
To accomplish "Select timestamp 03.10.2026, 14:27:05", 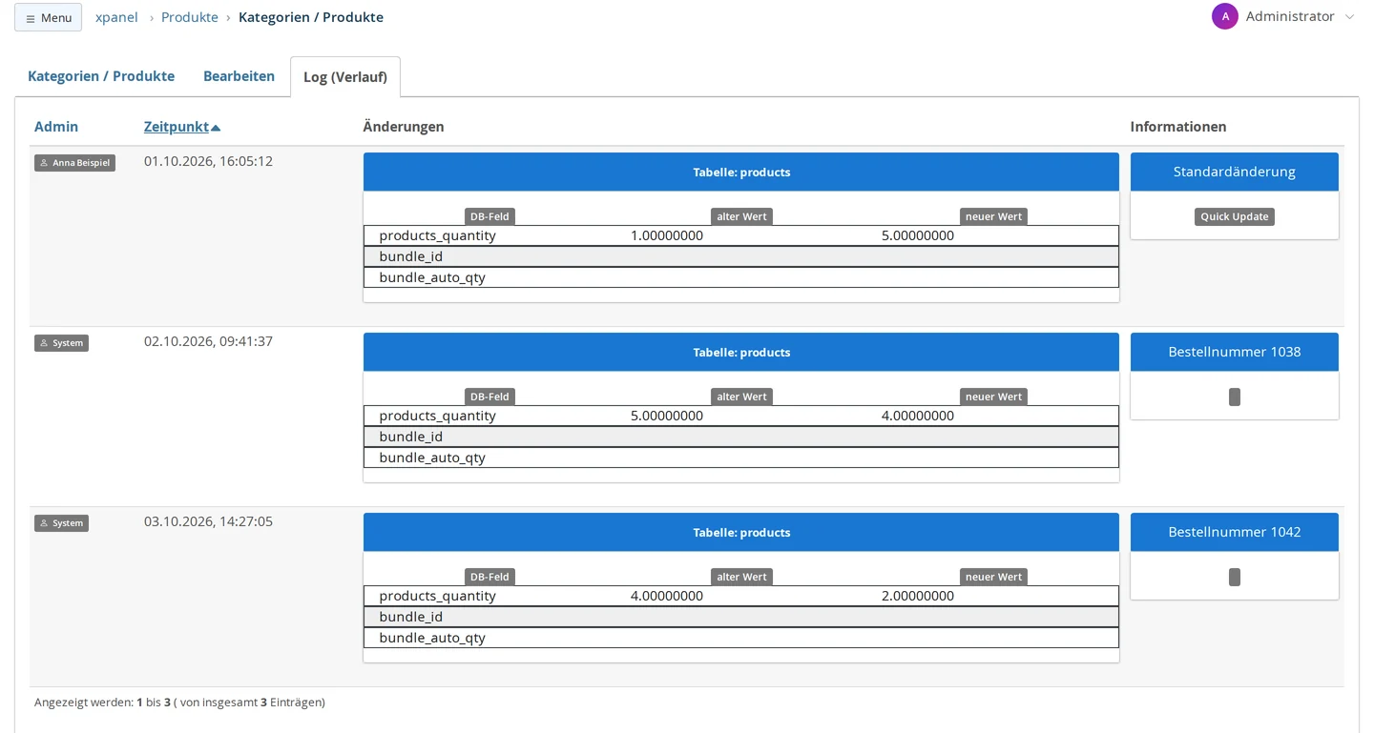I will (208, 521).
